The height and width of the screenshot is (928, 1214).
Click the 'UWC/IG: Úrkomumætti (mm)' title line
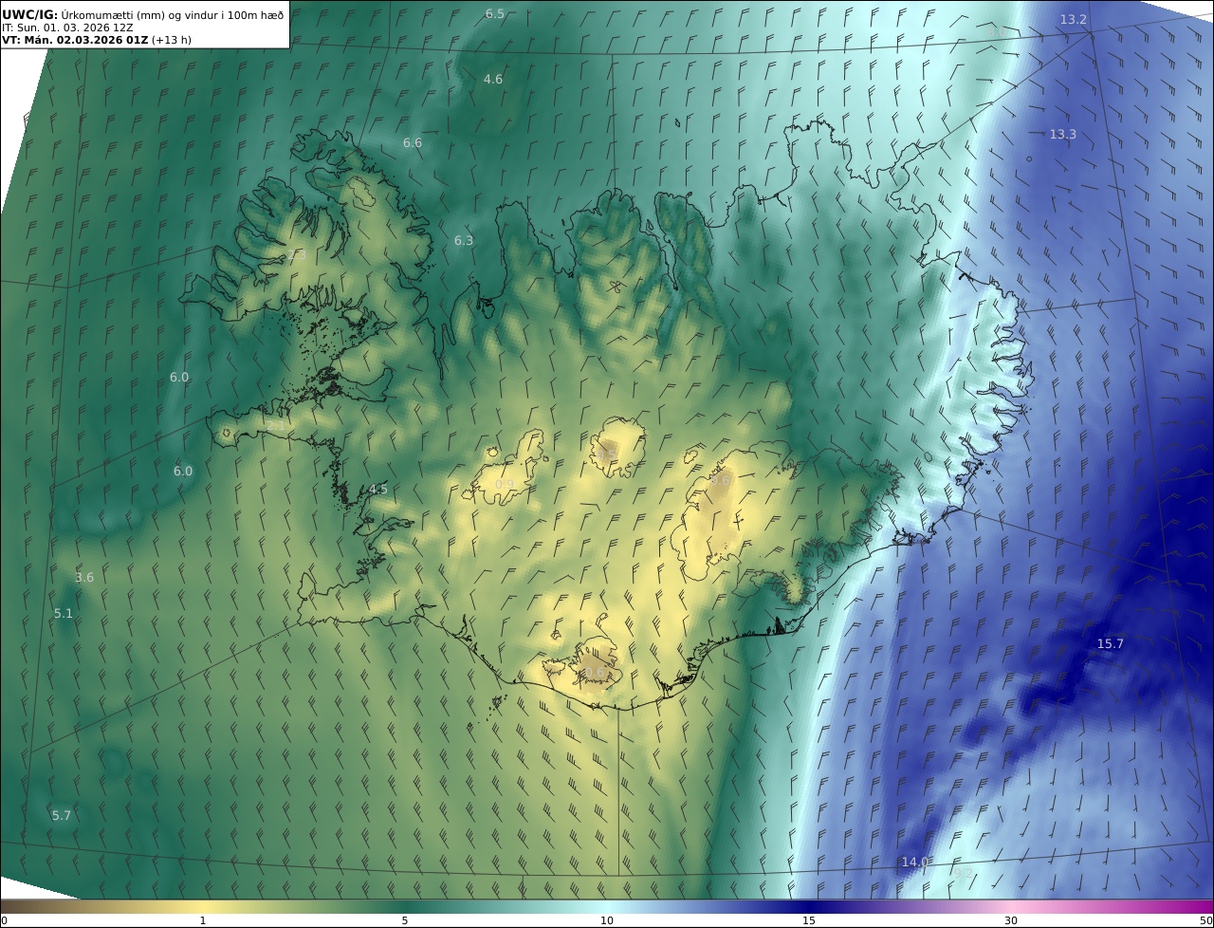[143, 14]
